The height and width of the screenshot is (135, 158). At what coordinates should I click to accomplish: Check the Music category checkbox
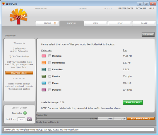click(x=50, y=83)
